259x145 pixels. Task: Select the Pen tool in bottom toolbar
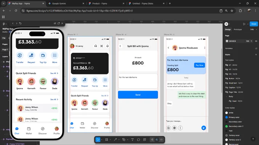[124, 140]
